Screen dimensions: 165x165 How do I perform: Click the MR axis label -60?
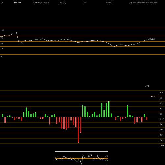pyautogui.click(x=161, y=135)
